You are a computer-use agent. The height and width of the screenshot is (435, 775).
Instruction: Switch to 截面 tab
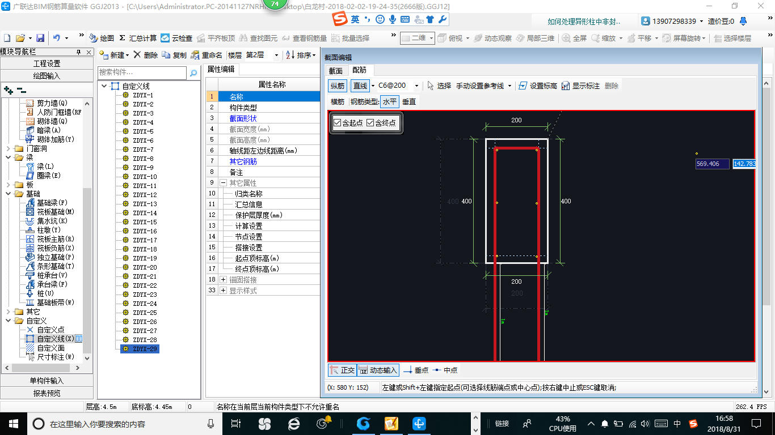click(x=336, y=70)
